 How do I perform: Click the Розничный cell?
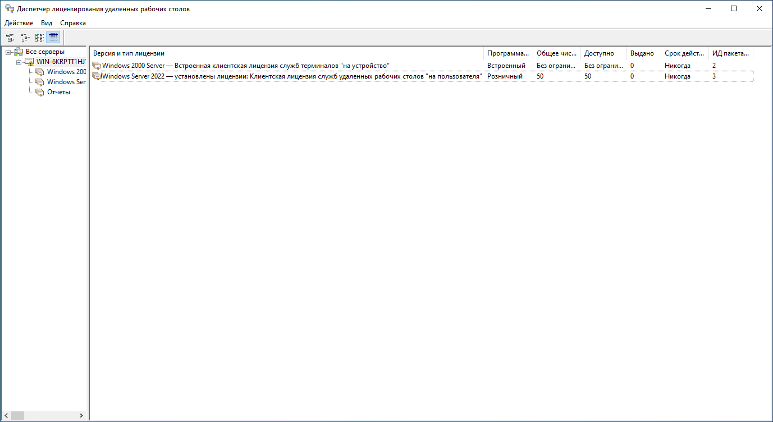tap(505, 76)
